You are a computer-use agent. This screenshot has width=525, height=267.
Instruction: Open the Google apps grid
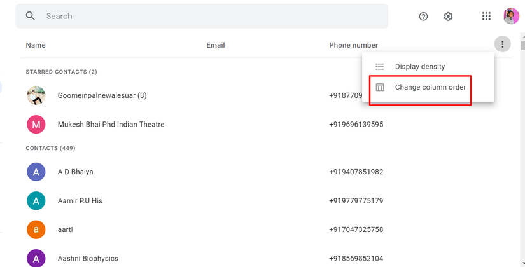[x=486, y=17]
